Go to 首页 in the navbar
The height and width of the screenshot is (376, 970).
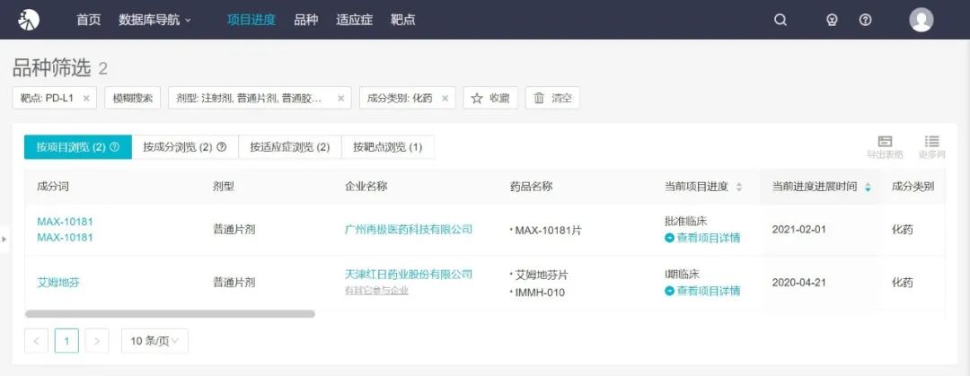point(88,20)
